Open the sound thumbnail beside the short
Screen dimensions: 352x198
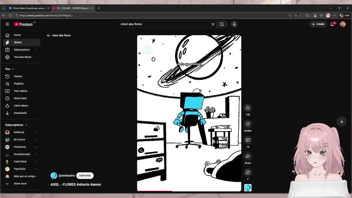[x=248, y=188]
